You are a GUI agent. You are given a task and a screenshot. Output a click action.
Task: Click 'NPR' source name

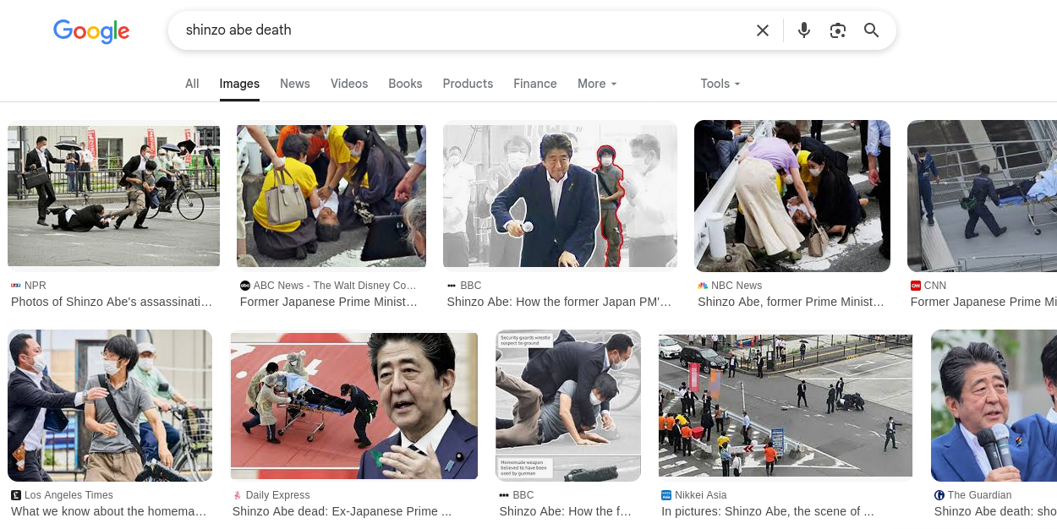click(36, 286)
